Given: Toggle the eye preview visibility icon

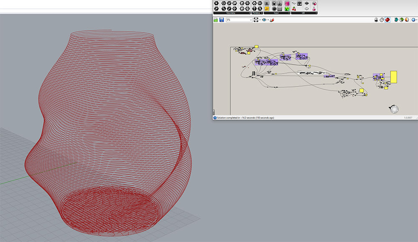Looking at the screenshot, I should click(264, 20).
